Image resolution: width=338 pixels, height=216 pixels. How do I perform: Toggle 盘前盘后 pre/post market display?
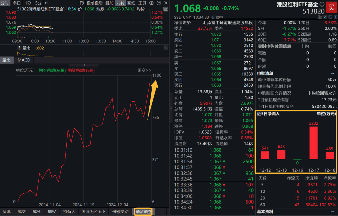coord(95,3)
